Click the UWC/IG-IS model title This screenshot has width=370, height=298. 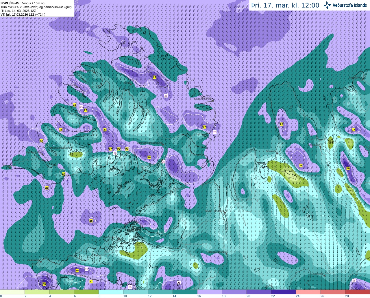(10, 3)
